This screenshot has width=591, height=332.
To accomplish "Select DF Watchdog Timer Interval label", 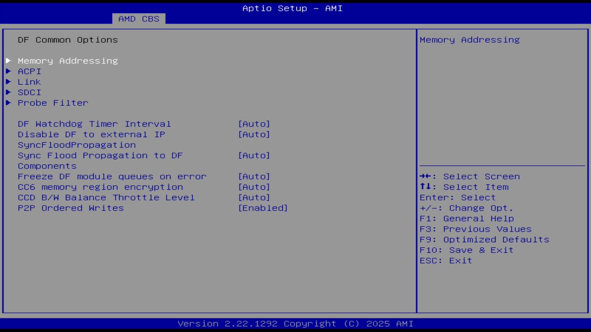I will pyautogui.click(x=94, y=124).
